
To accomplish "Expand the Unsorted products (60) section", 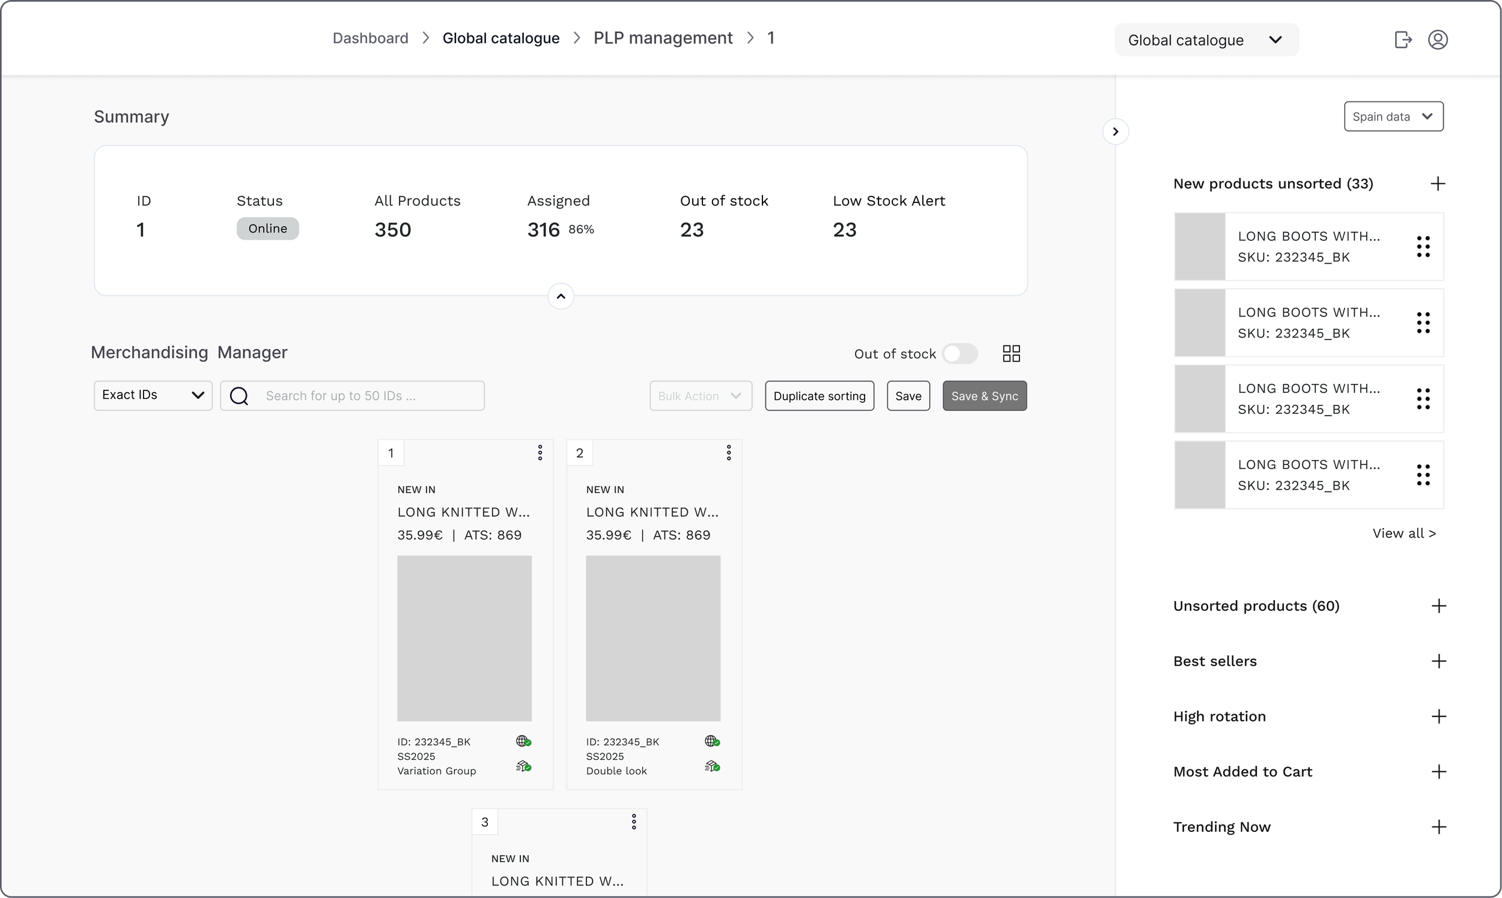I will [x=1438, y=605].
